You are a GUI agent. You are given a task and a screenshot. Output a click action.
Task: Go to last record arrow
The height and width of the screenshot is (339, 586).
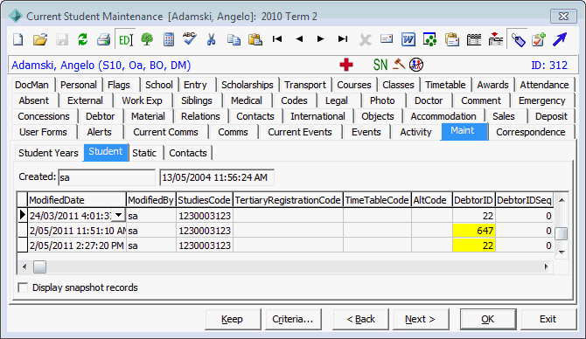(x=343, y=38)
